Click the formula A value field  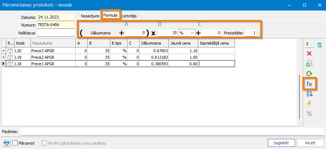tap(136, 33)
